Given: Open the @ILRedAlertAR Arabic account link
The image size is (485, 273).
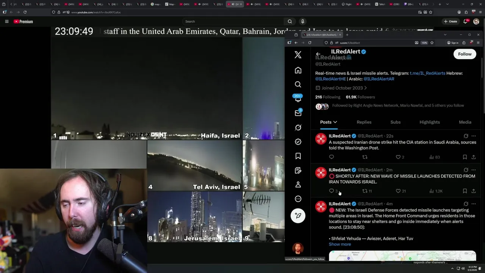Looking at the screenshot, I should click(379, 79).
